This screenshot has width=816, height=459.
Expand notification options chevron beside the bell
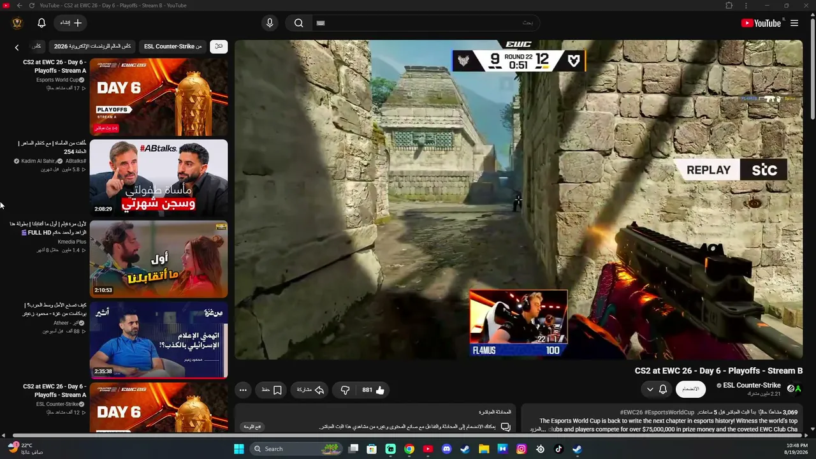pyautogui.click(x=650, y=389)
